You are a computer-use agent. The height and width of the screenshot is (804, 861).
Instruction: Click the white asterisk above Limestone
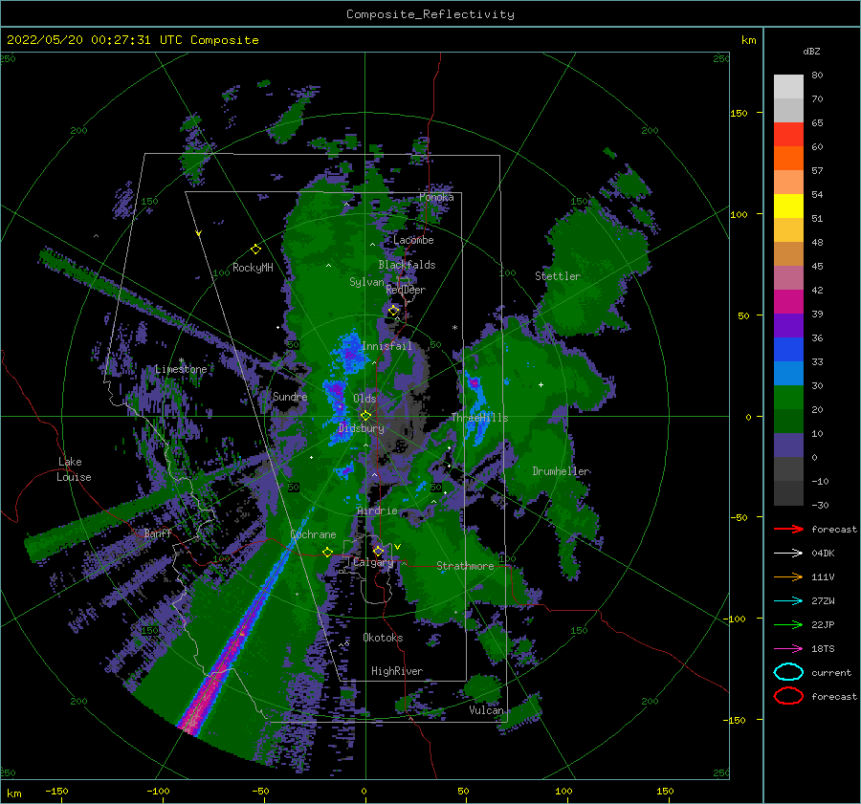coord(181,360)
